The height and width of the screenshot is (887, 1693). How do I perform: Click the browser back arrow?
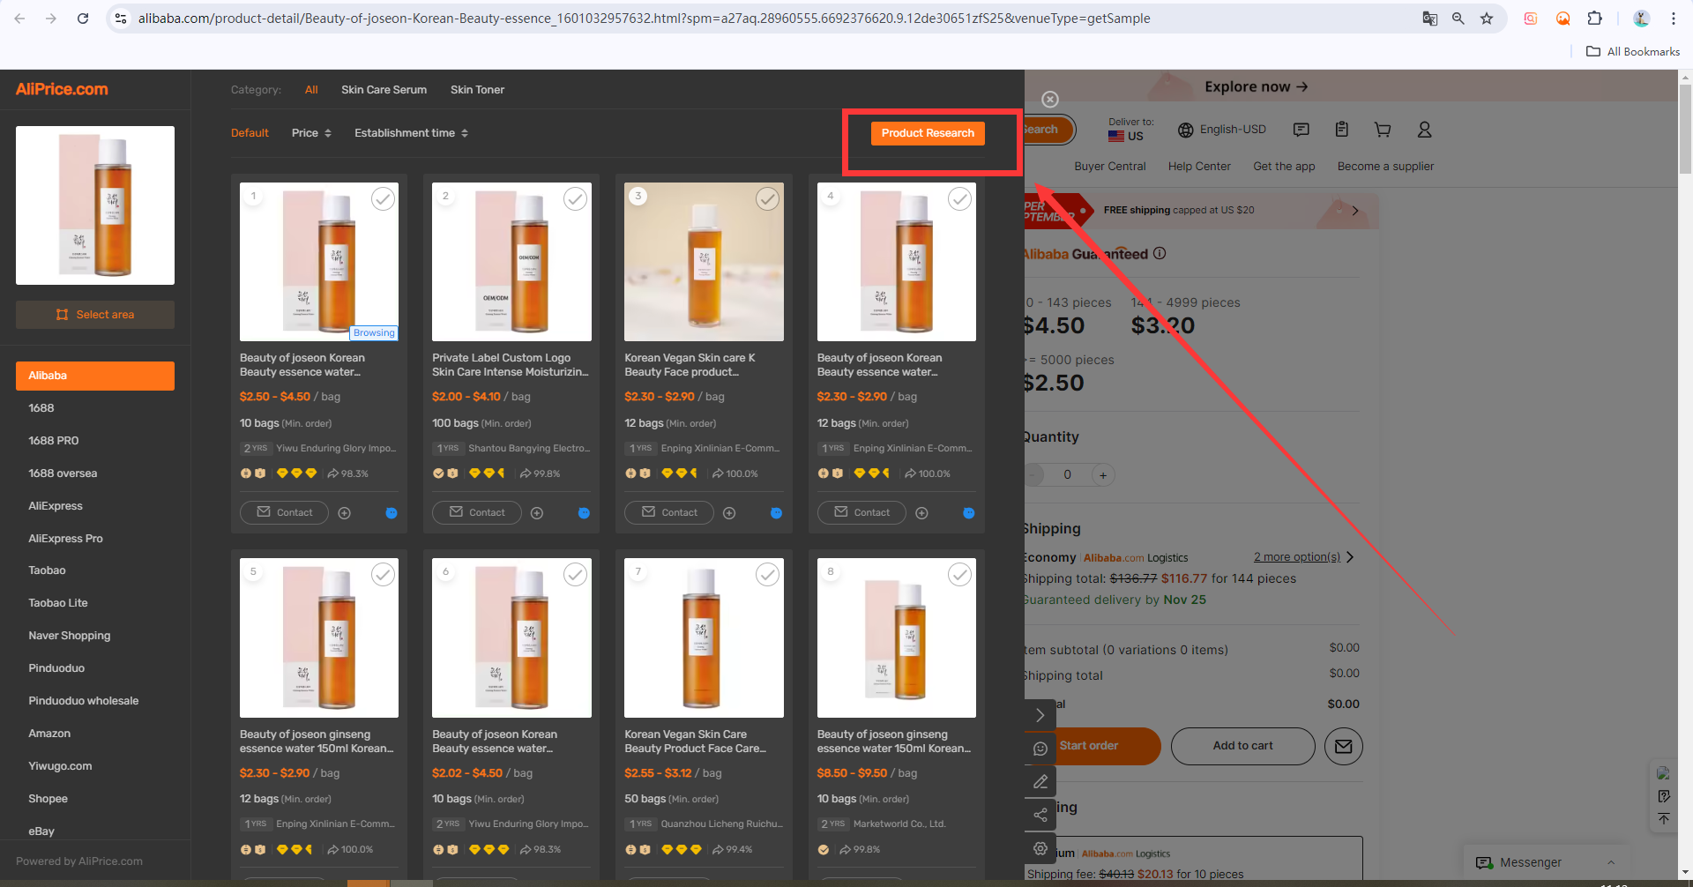pos(19,18)
